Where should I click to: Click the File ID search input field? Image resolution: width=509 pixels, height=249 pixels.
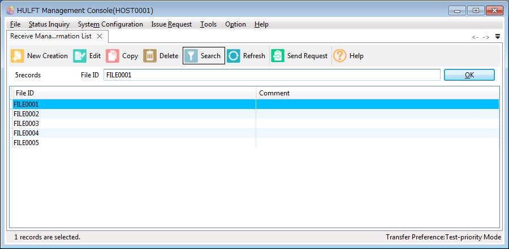tap(271, 75)
